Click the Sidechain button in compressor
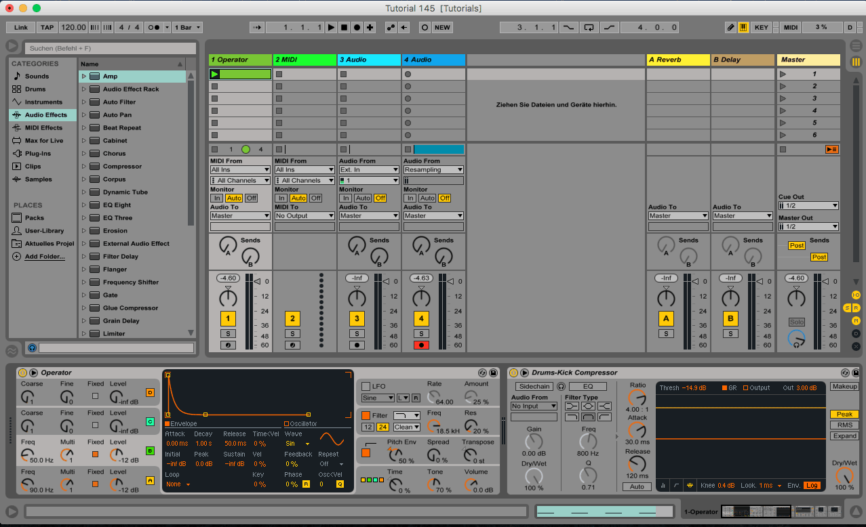This screenshot has width=866, height=527. pyautogui.click(x=534, y=386)
